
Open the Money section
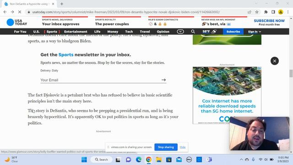[x=113, y=32]
